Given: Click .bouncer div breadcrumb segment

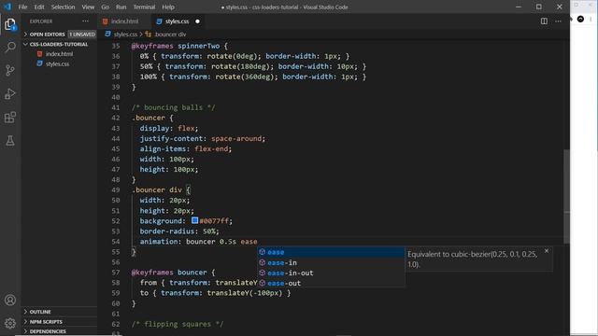Looking at the screenshot, I should tap(170, 35).
